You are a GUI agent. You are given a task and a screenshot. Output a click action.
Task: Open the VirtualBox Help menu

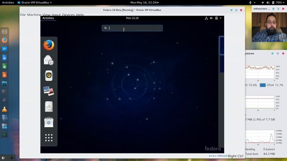click(80, 15)
